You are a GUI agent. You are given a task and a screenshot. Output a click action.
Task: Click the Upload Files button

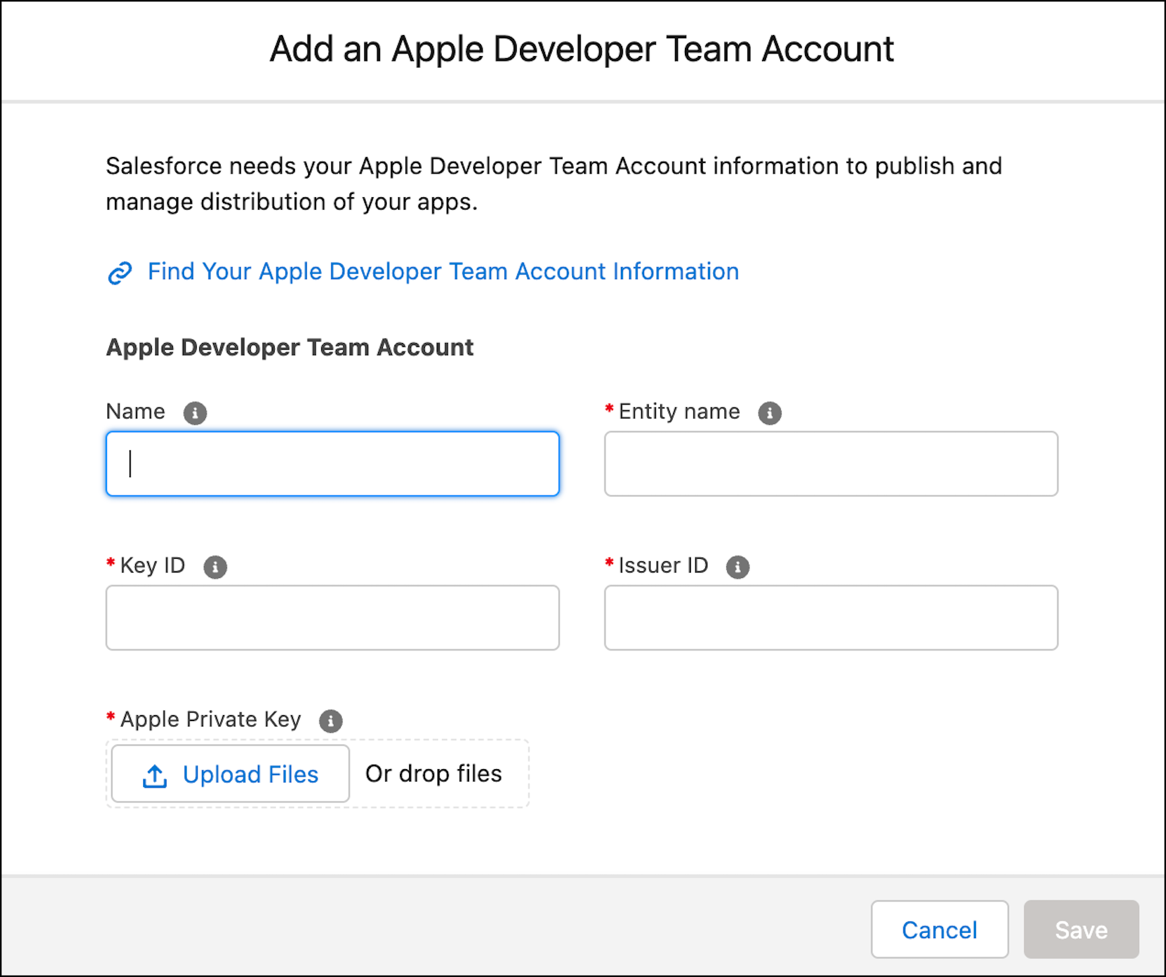pyautogui.click(x=230, y=774)
